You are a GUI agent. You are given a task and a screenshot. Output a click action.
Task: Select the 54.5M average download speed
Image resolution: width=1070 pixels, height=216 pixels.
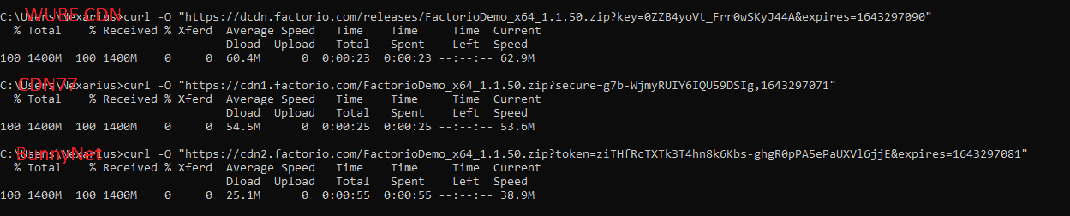[243, 126]
